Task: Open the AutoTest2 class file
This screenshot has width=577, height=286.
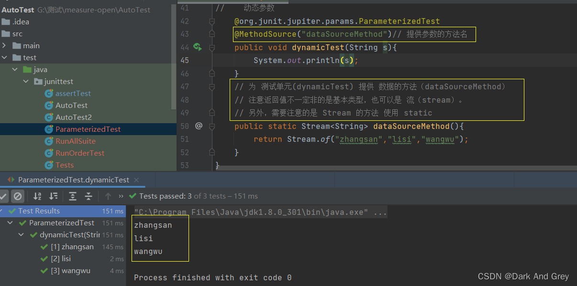Action: click(x=74, y=117)
